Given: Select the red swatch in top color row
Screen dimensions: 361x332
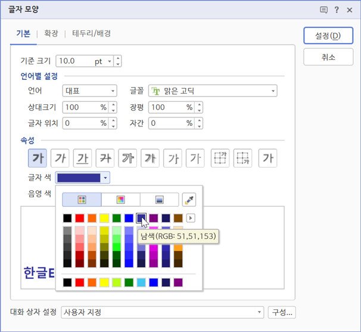Looking at the screenshot, I should click(80, 218).
